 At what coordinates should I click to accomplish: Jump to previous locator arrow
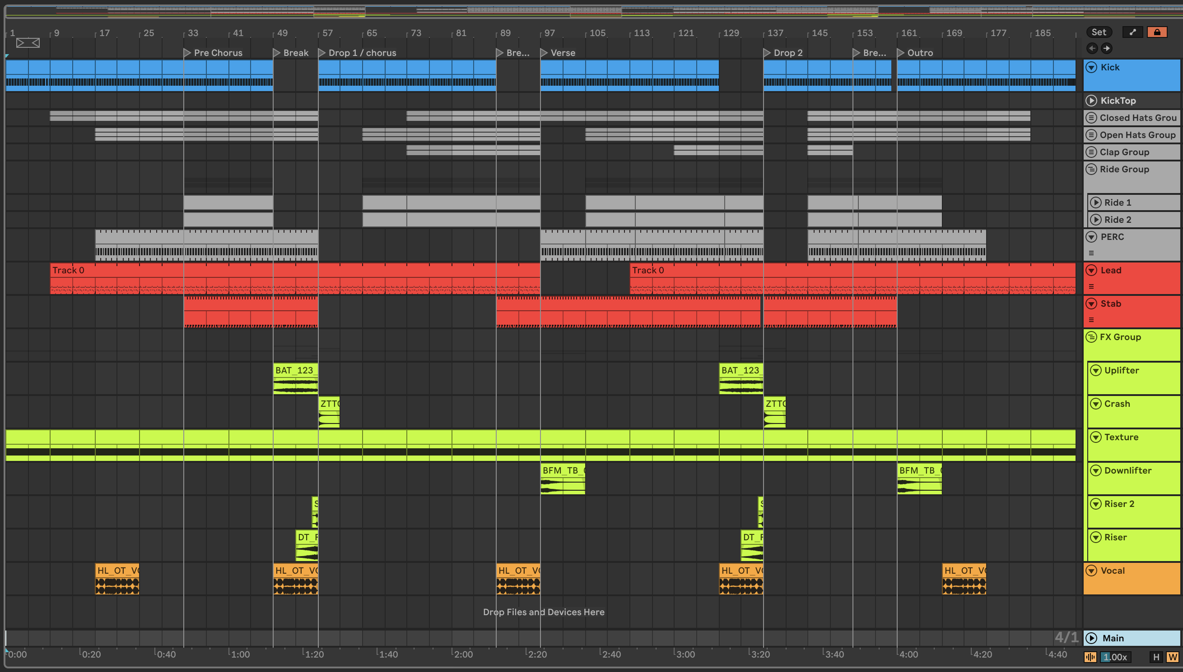[1092, 48]
